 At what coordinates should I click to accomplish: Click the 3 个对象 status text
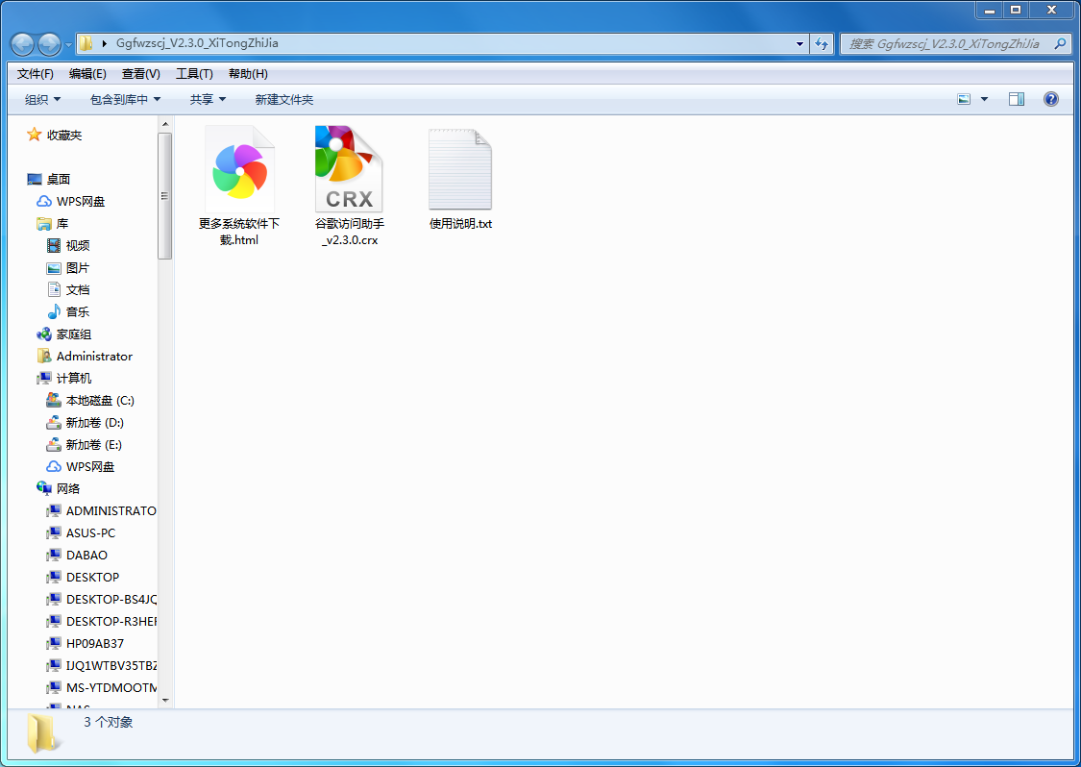(109, 722)
